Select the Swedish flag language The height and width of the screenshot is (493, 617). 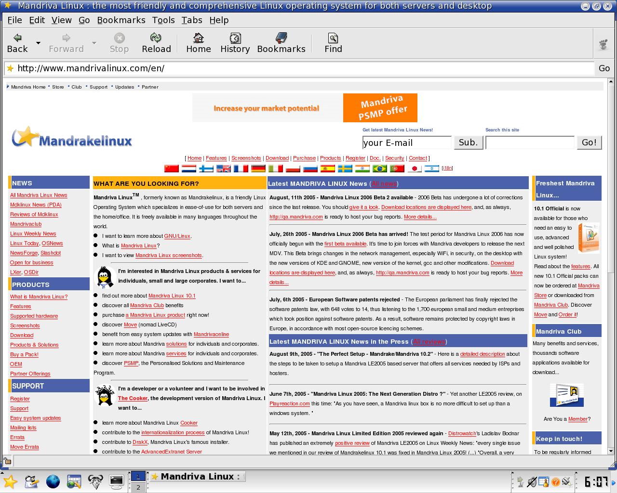coord(345,169)
